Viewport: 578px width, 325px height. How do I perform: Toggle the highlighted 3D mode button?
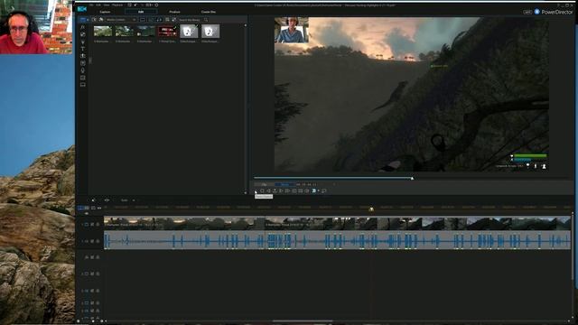(313, 190)
